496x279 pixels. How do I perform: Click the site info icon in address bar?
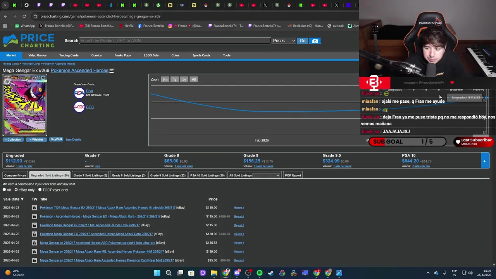pos(35,16)
